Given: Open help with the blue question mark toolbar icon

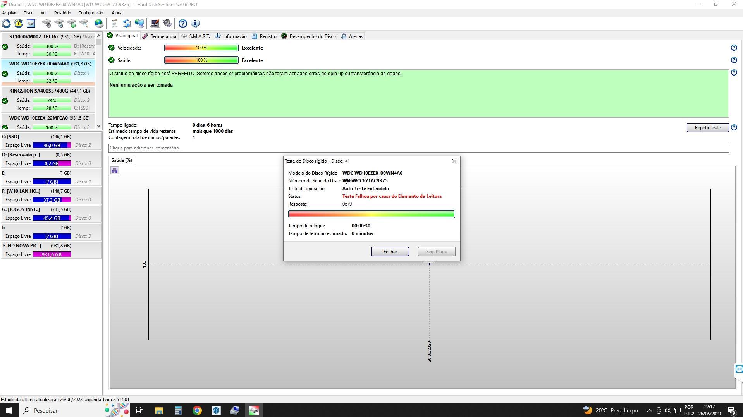Looking at the screenshot, I should click(183, 24).
